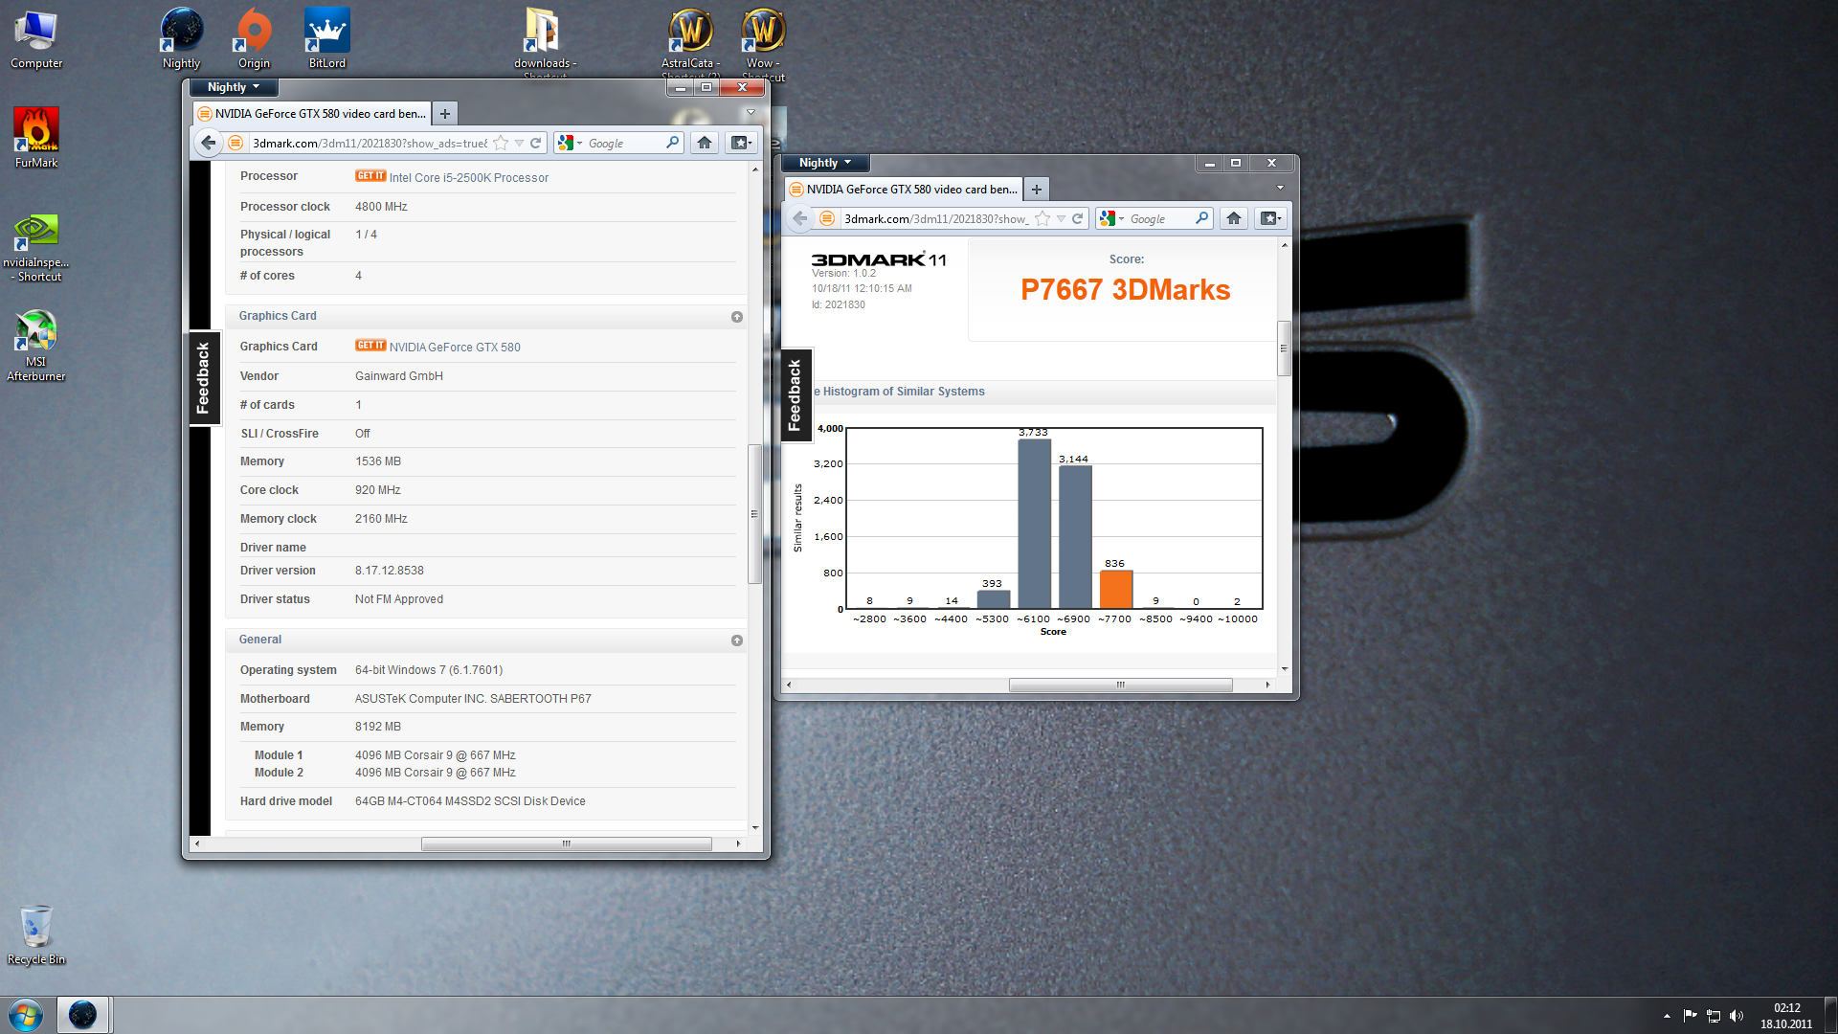Viewport: 1838px width, 1034px height.
Task: Open network status icon in system tray
Action: (x=1714, y=1016)
